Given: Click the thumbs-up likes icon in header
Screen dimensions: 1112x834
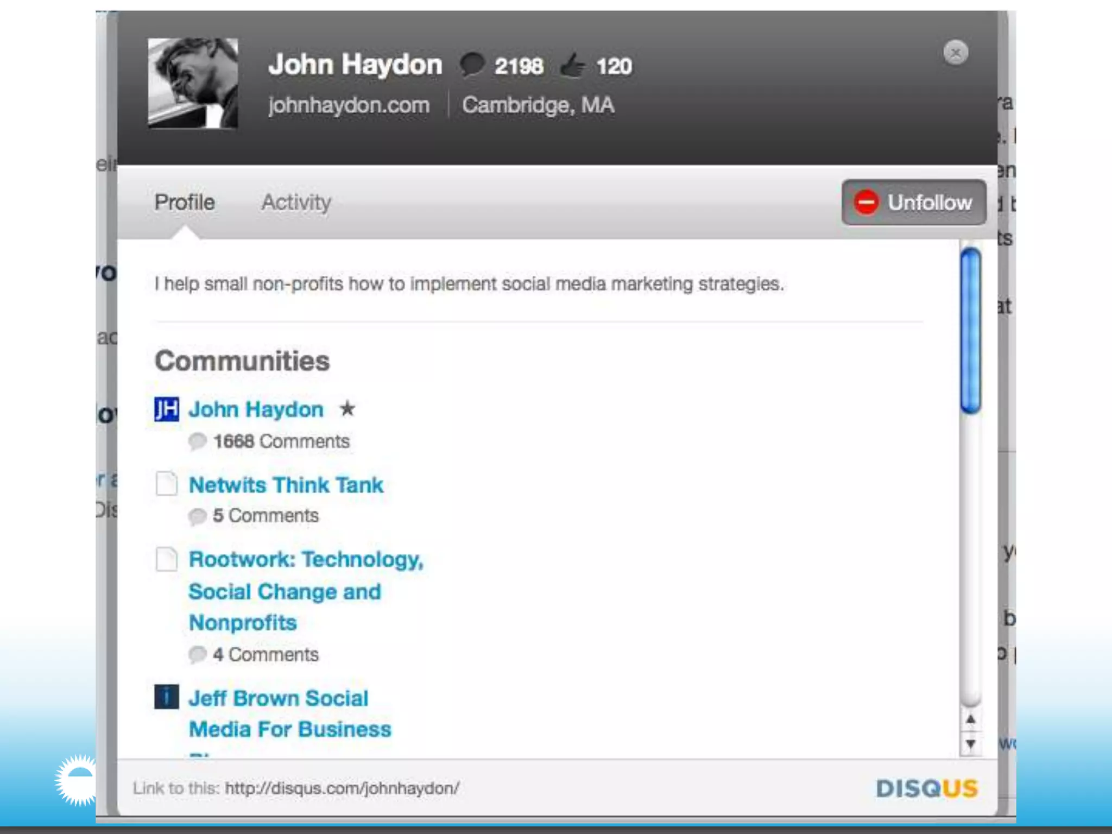Looking at the screenshot, I should 572,66.
